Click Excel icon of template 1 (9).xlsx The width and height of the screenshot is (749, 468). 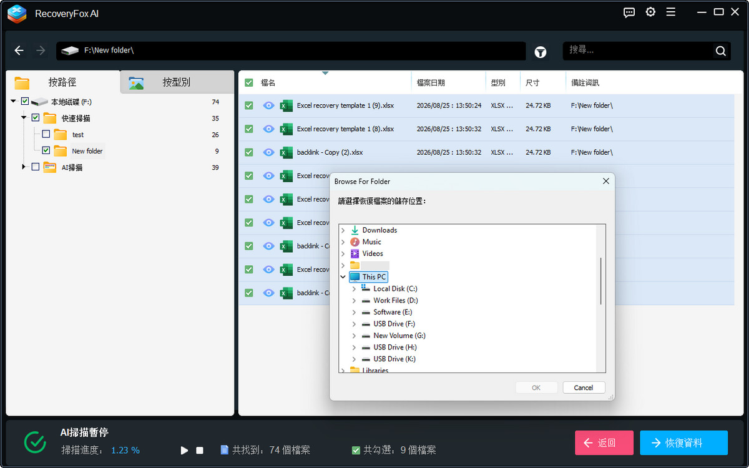[286, 105]
